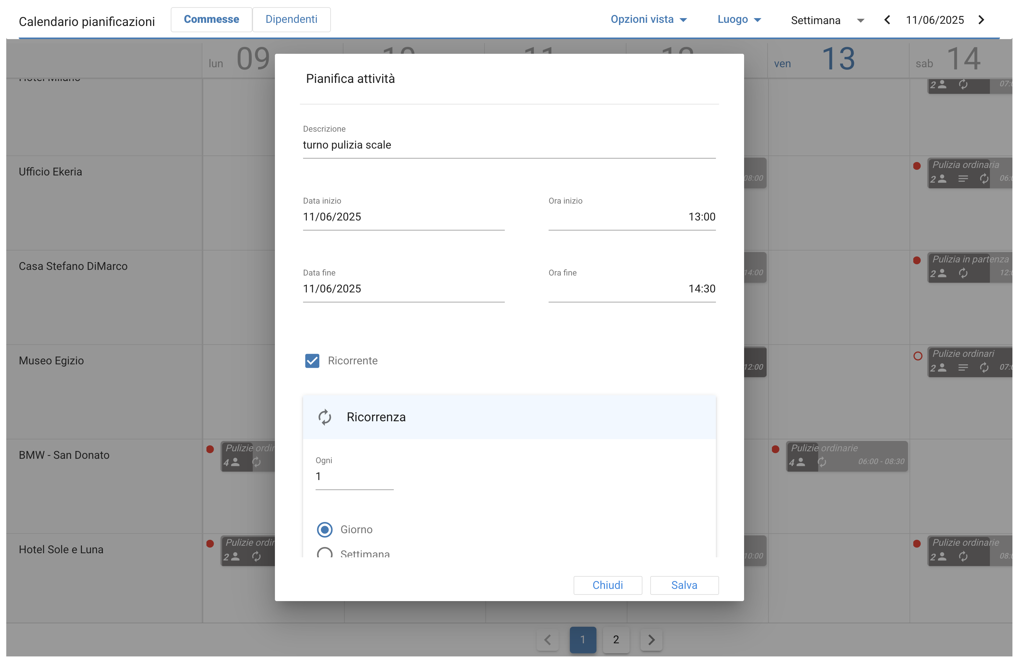Click pagination next page arrow
This screenshot has width=1019, height=663.
point(651,640)
